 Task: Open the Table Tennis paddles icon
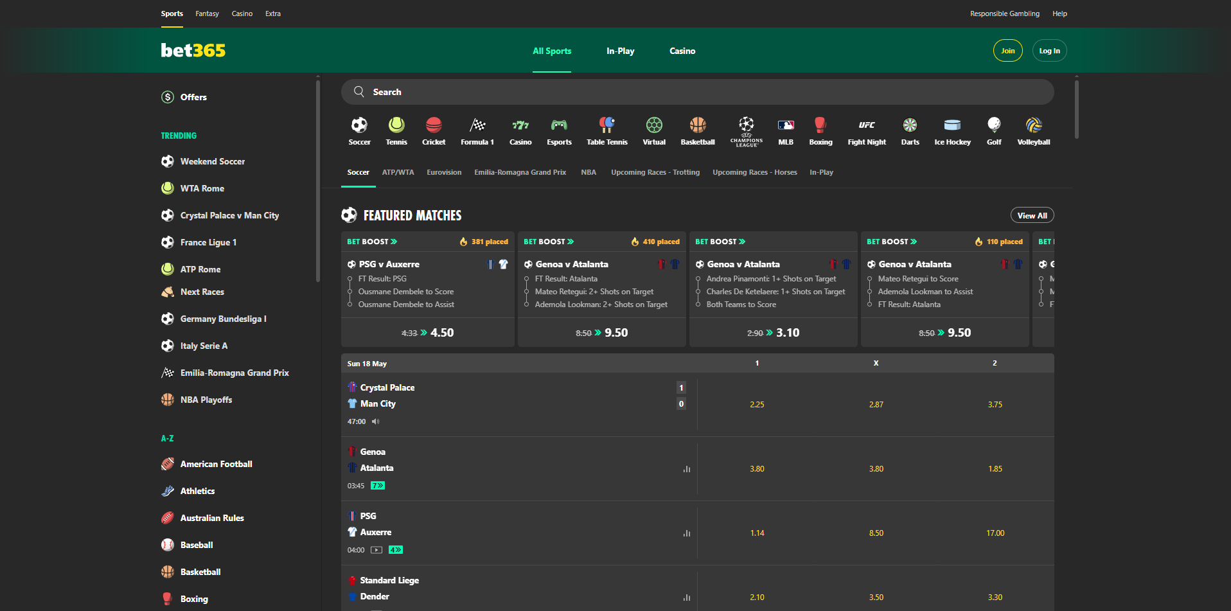[607, 125]
